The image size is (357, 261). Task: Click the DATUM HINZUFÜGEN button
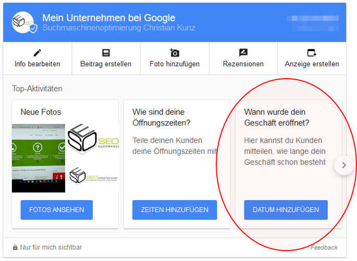(x=286, y=210)
